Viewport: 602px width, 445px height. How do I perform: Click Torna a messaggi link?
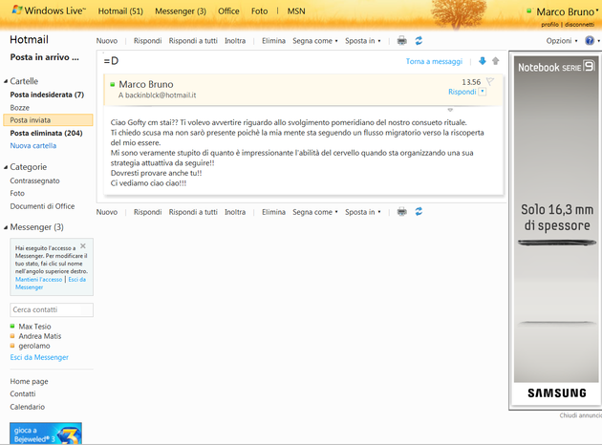[434, 61]
